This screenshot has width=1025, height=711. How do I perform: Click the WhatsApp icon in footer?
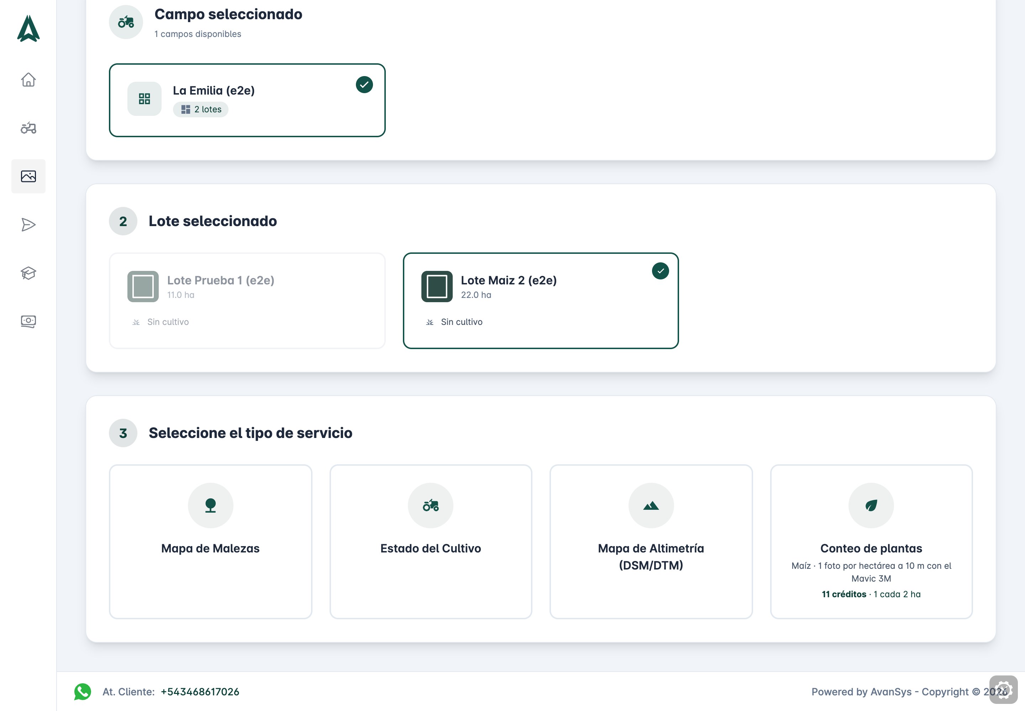[83, 692]
